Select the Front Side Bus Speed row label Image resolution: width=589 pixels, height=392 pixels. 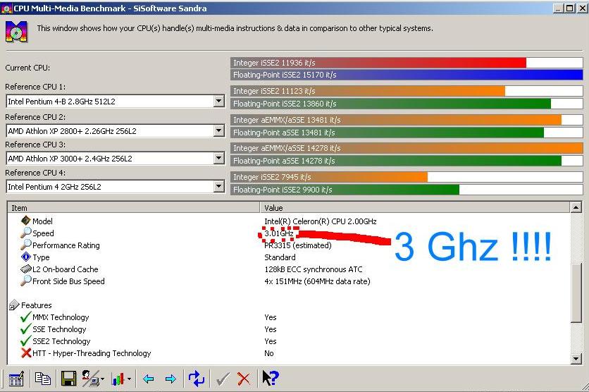(x=68, y=281)
